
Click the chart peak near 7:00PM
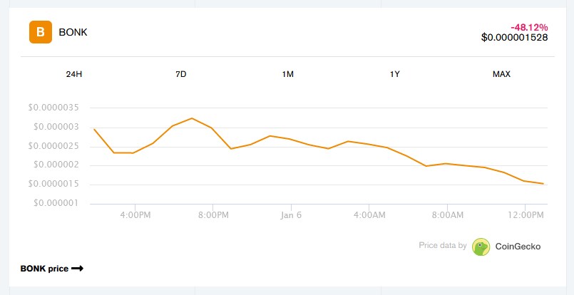click(x=193, y=118)
